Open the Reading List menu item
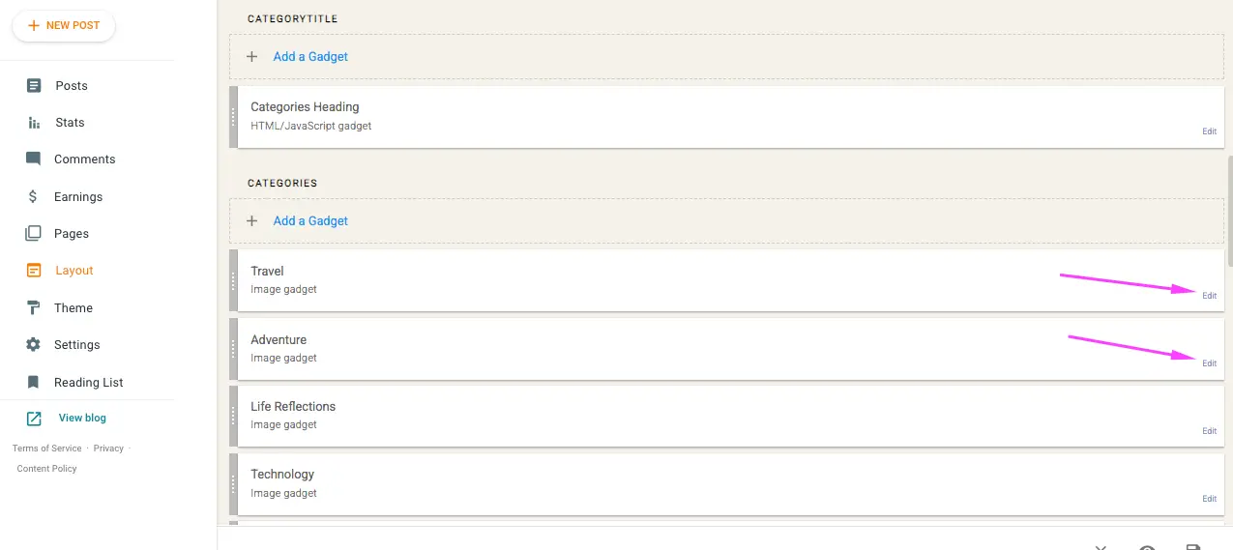 [x=87, y=383]
